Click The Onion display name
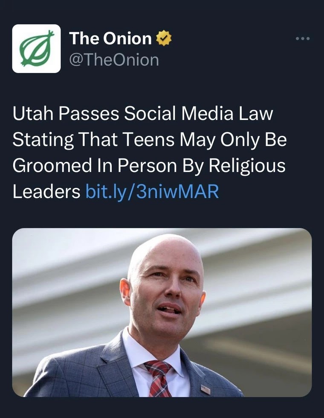The width and height of the screenshot is (324, 418). (x=110, y=38)
